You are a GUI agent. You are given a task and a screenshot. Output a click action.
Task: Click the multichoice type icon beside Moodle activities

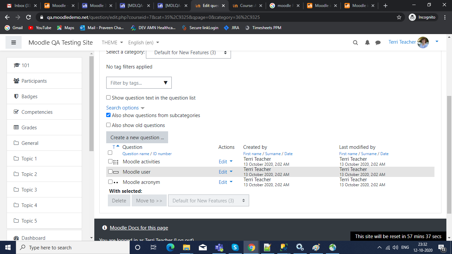(116, 162)
